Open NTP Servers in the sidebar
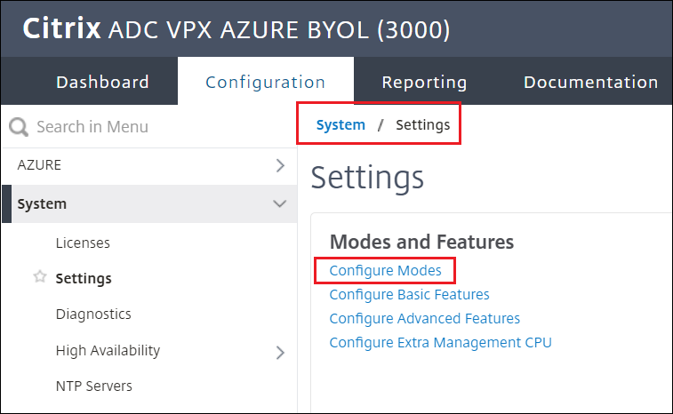This screenshot has width=673, height=414. click(93, 386)
